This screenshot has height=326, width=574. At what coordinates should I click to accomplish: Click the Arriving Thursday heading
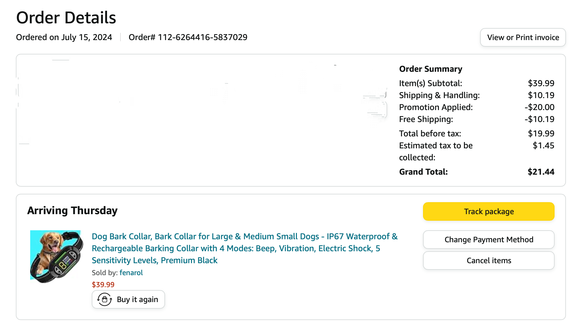tap(72, 211)
